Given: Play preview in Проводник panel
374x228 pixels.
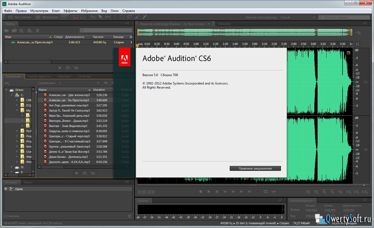Looking at the screenshot, I should (77, 173).
